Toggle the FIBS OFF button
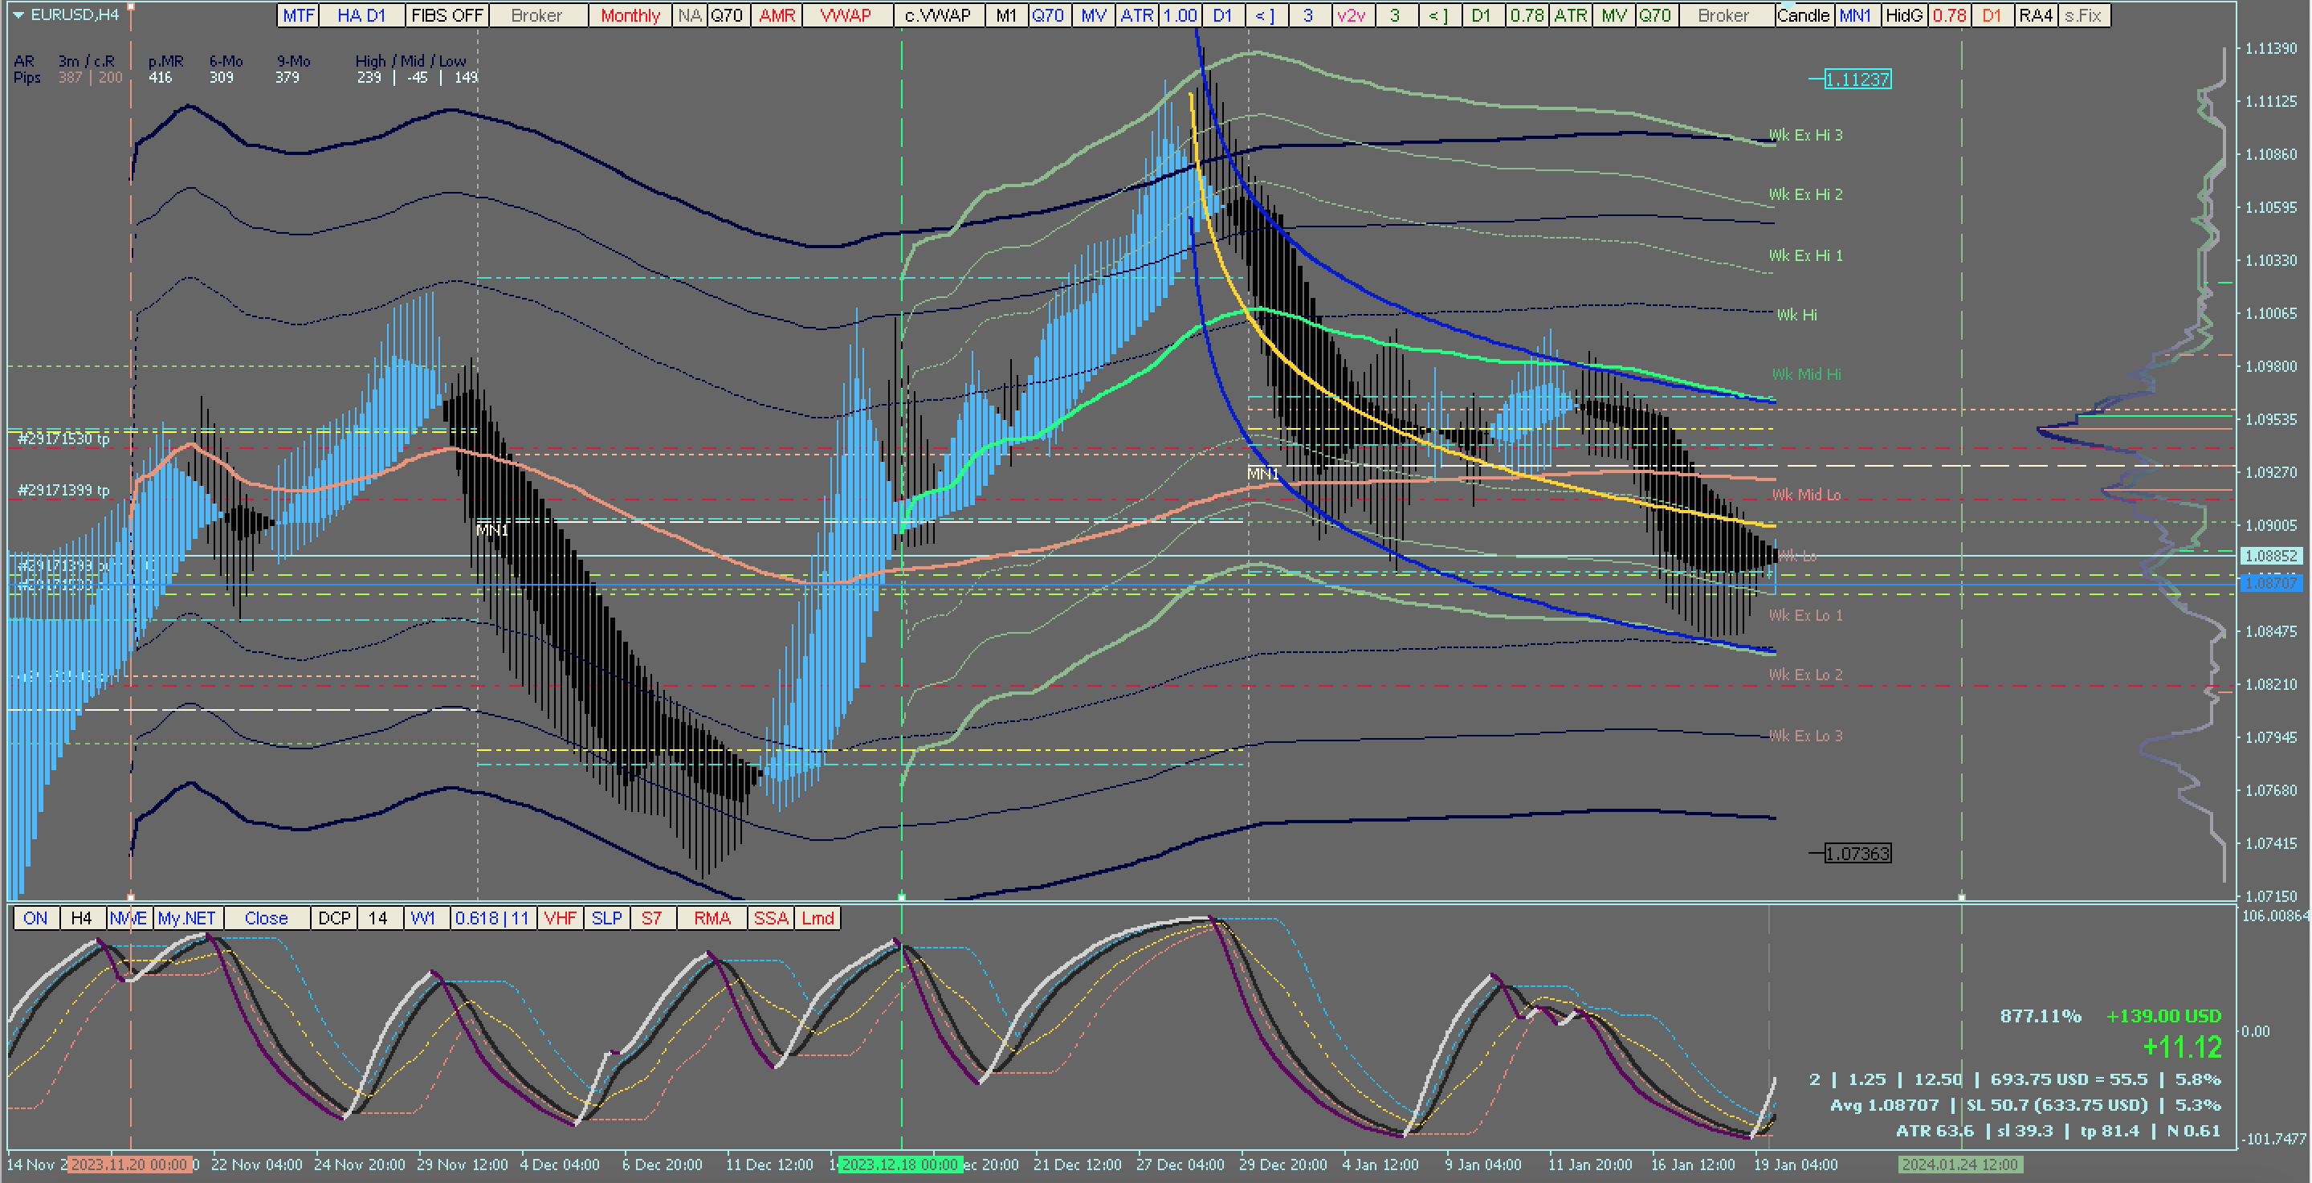The width and height of the screenshot is (2312, 1183). tap(447, 15)
